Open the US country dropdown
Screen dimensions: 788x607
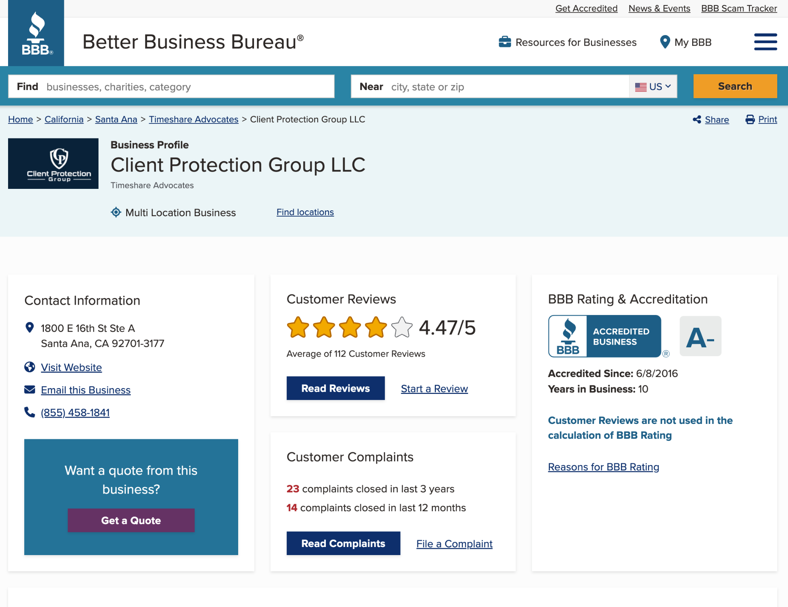653,87
